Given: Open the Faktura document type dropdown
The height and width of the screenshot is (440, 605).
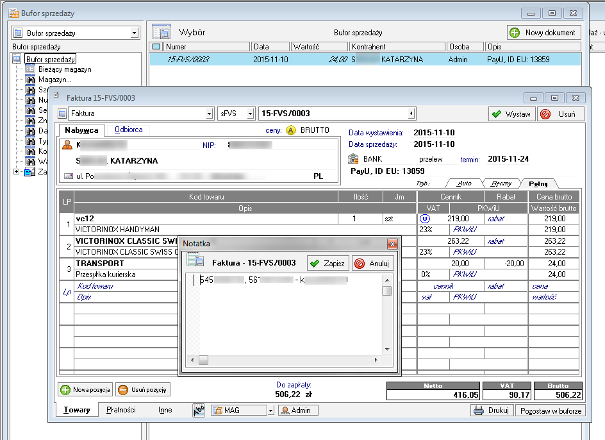Looking at the screenshot, I should point(209,114).
